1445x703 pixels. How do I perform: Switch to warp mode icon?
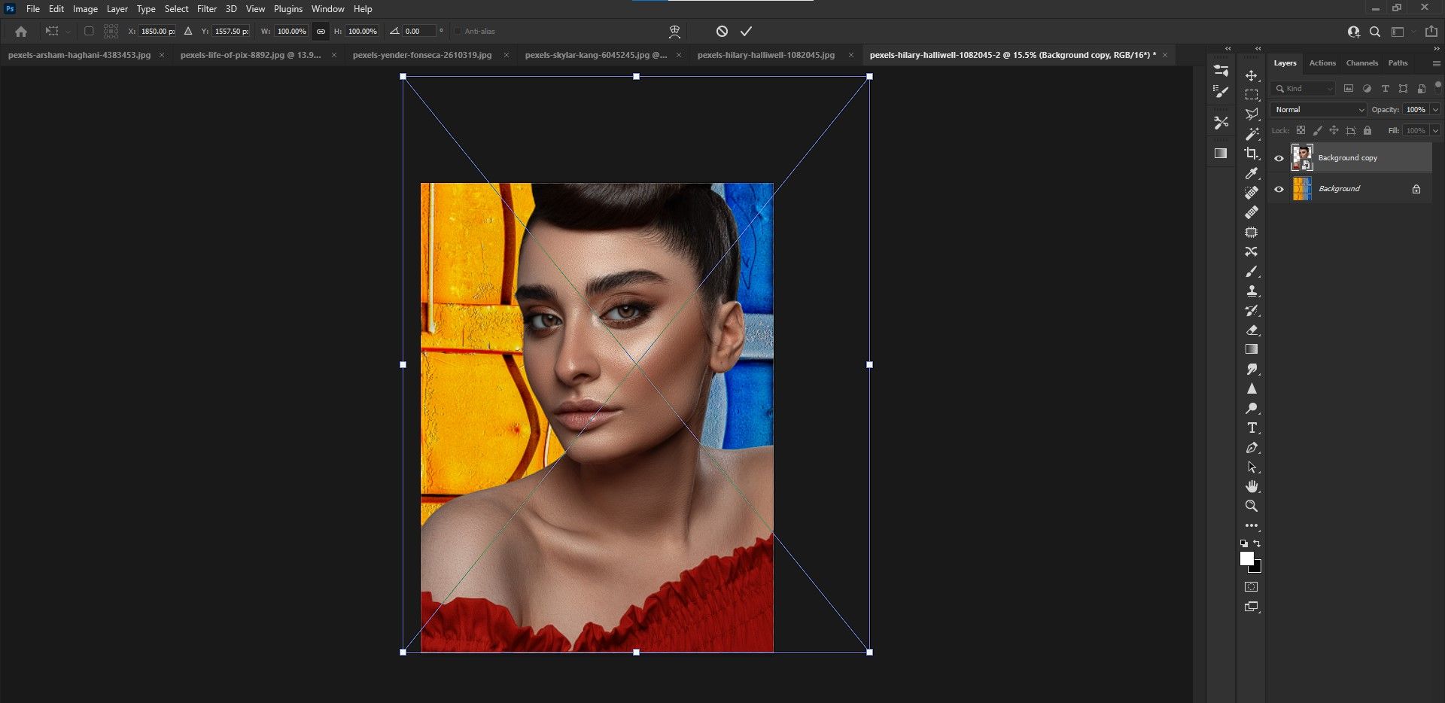tap(674, 31)
